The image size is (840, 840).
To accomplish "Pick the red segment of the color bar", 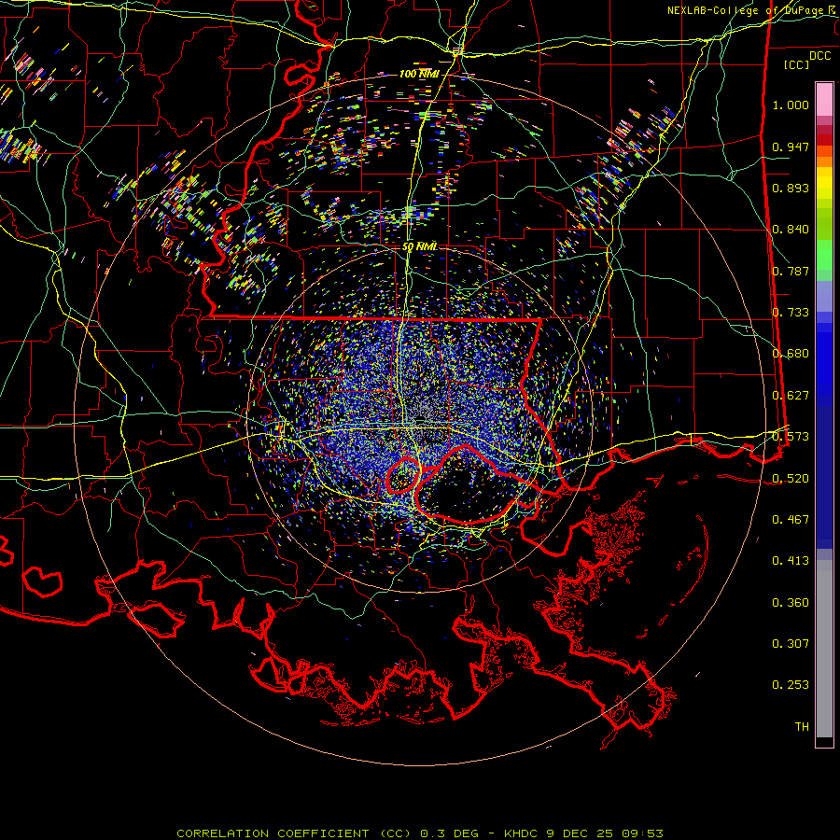I will [824, 140].
